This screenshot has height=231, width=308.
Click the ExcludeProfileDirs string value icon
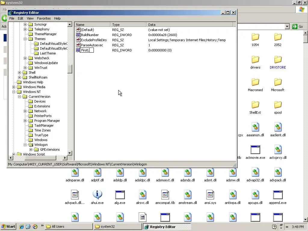pos(78,40)
